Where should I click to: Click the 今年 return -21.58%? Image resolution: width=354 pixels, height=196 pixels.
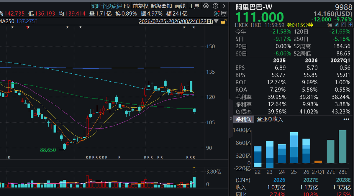[x=281, y=32]
